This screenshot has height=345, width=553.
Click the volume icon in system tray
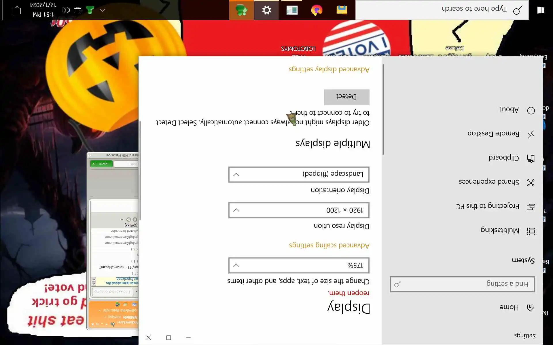click(x=66, y=10)
